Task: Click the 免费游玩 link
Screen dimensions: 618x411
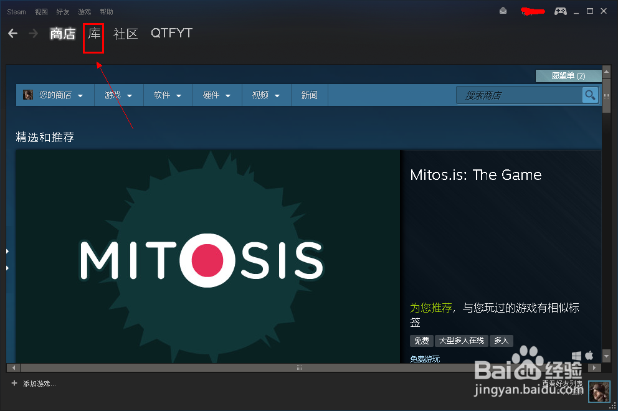Action: (x=425, y=359)
